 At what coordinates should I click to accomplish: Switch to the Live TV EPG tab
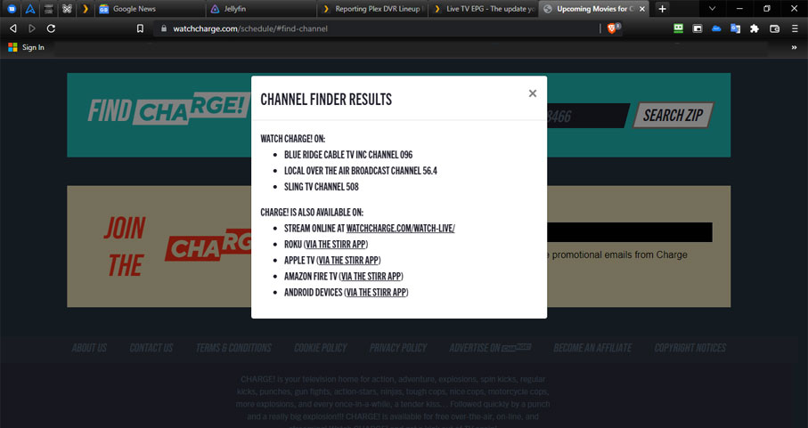485,9
